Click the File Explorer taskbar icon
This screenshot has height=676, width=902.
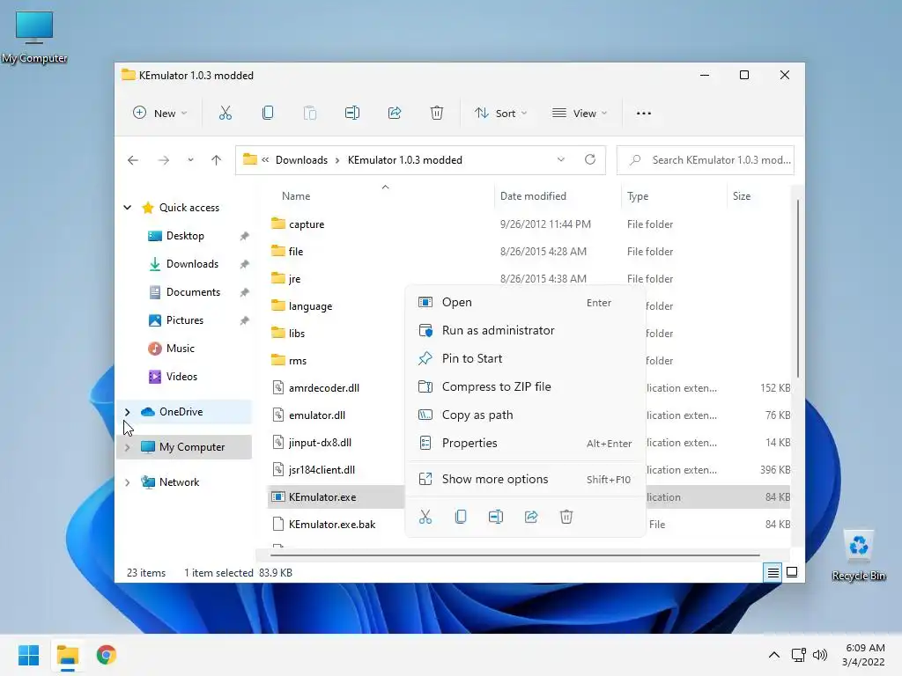[x=67, y=655]
